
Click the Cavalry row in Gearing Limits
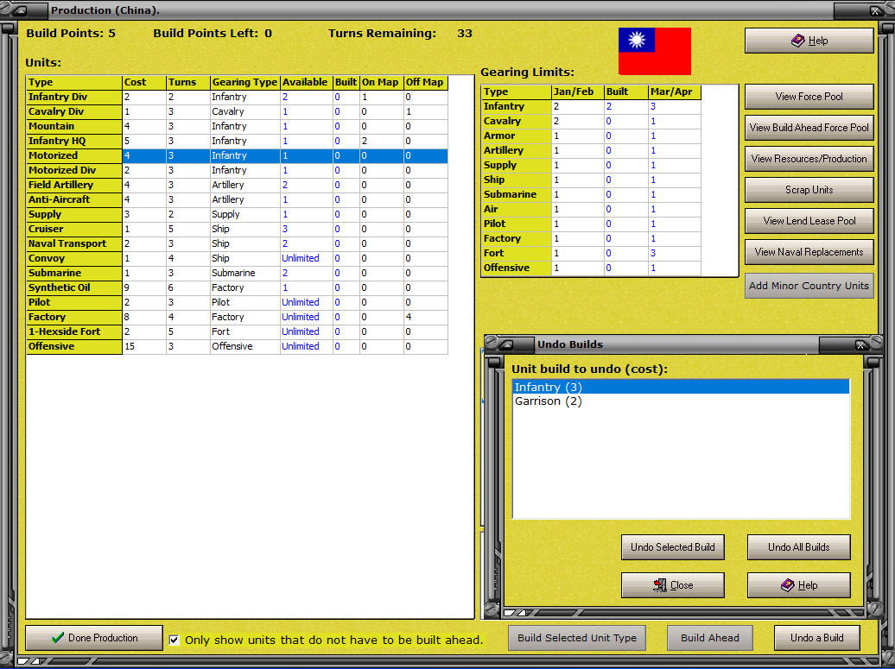pos(591,122)
